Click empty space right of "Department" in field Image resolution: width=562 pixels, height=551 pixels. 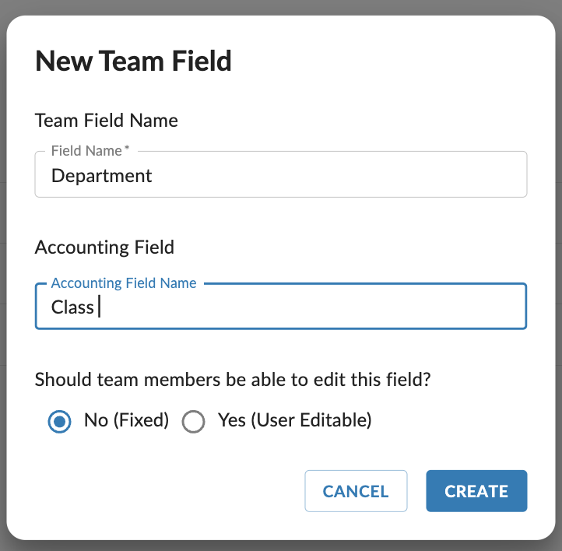pos(339,175)
